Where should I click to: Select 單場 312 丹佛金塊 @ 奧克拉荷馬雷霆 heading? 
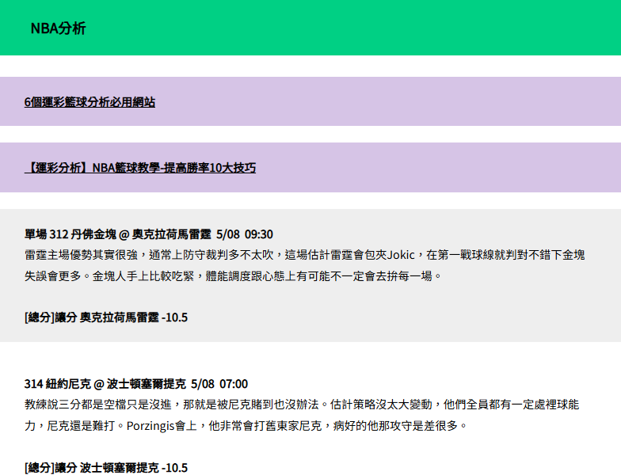tap(149, 234)
